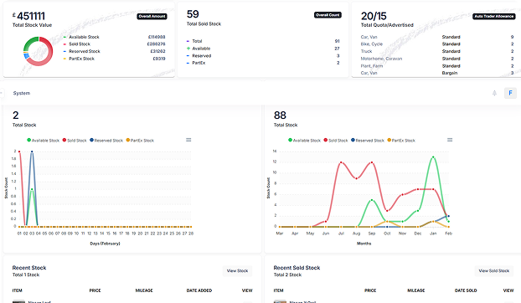Click the Nissan X-Trail thumbnail
Screen dimensions: 521x303
pos(280,301)
